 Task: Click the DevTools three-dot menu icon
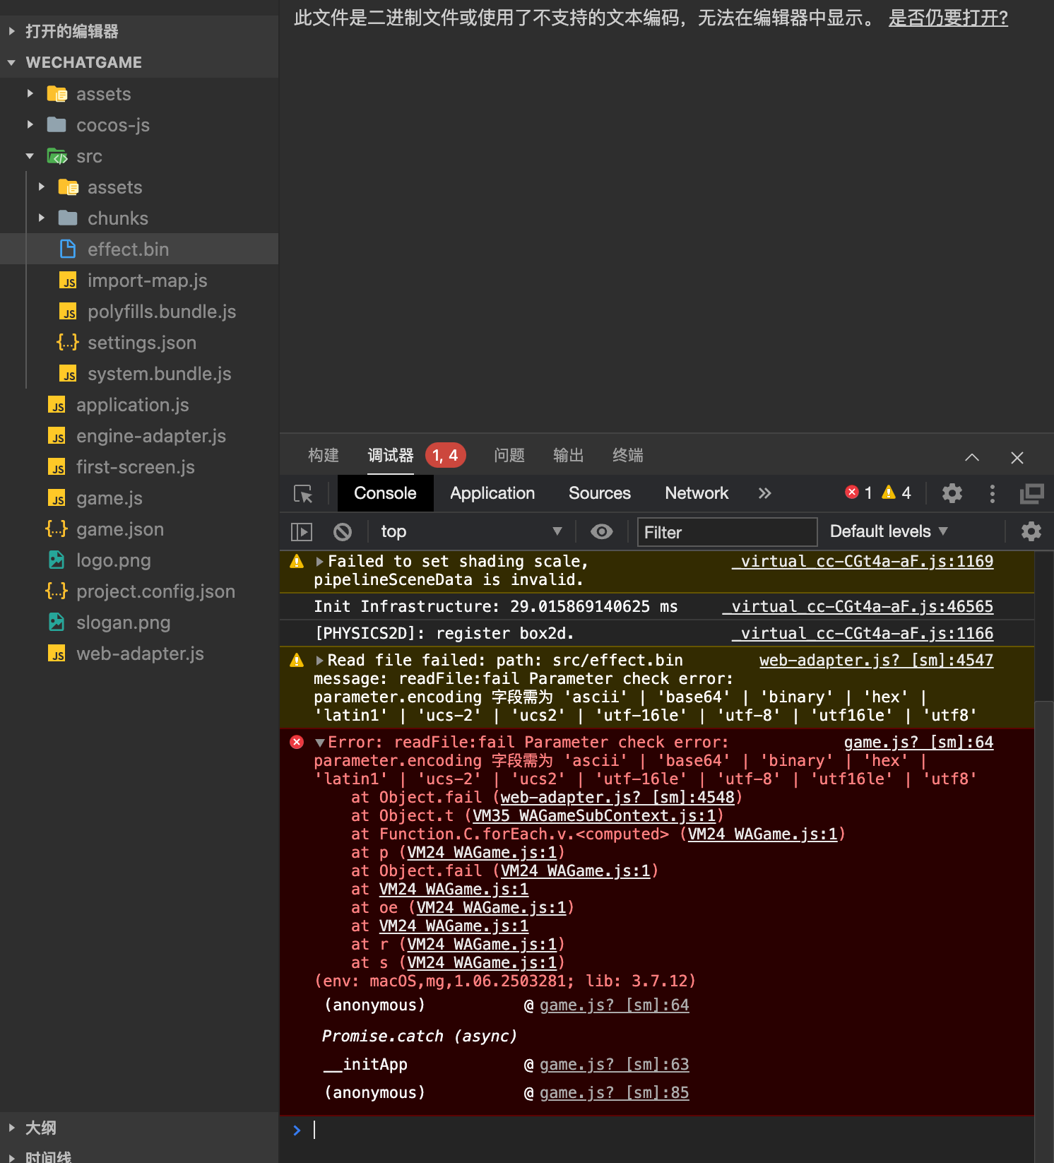993,493
